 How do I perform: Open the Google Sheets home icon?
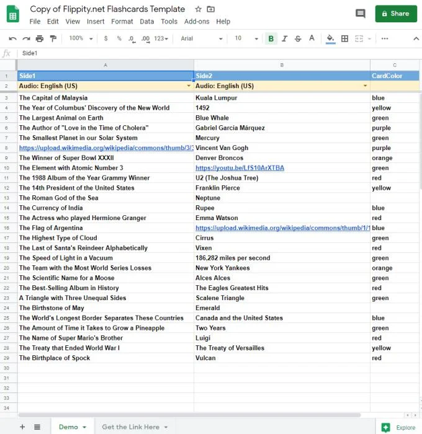click(x=13, y=14)
